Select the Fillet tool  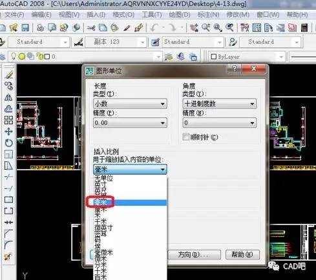(9, 245)
